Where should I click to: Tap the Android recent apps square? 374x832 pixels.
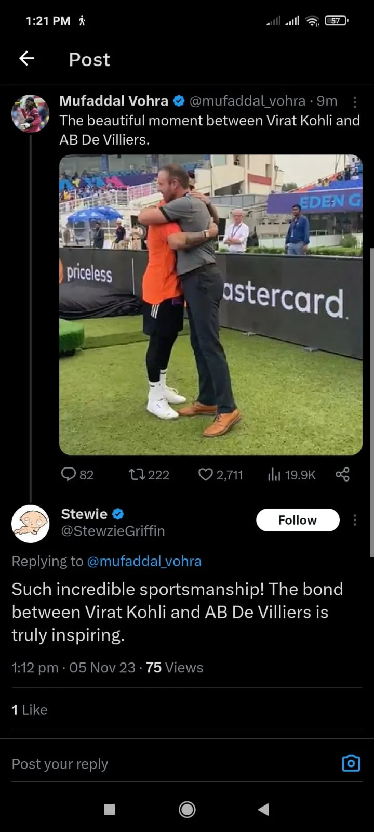[109, 809]
